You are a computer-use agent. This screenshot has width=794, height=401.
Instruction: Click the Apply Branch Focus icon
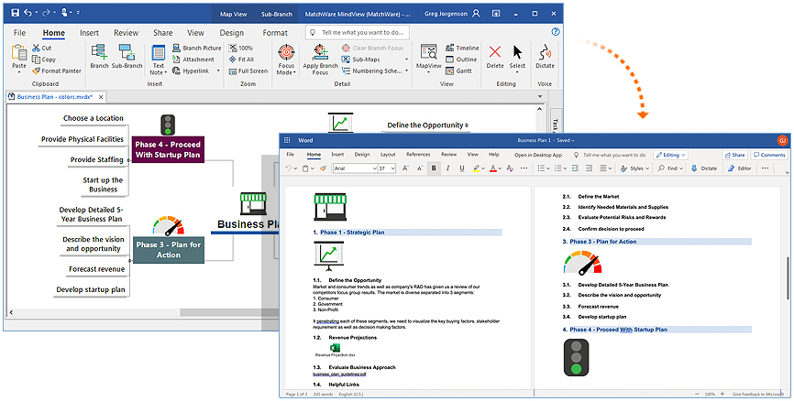[320, 53]
